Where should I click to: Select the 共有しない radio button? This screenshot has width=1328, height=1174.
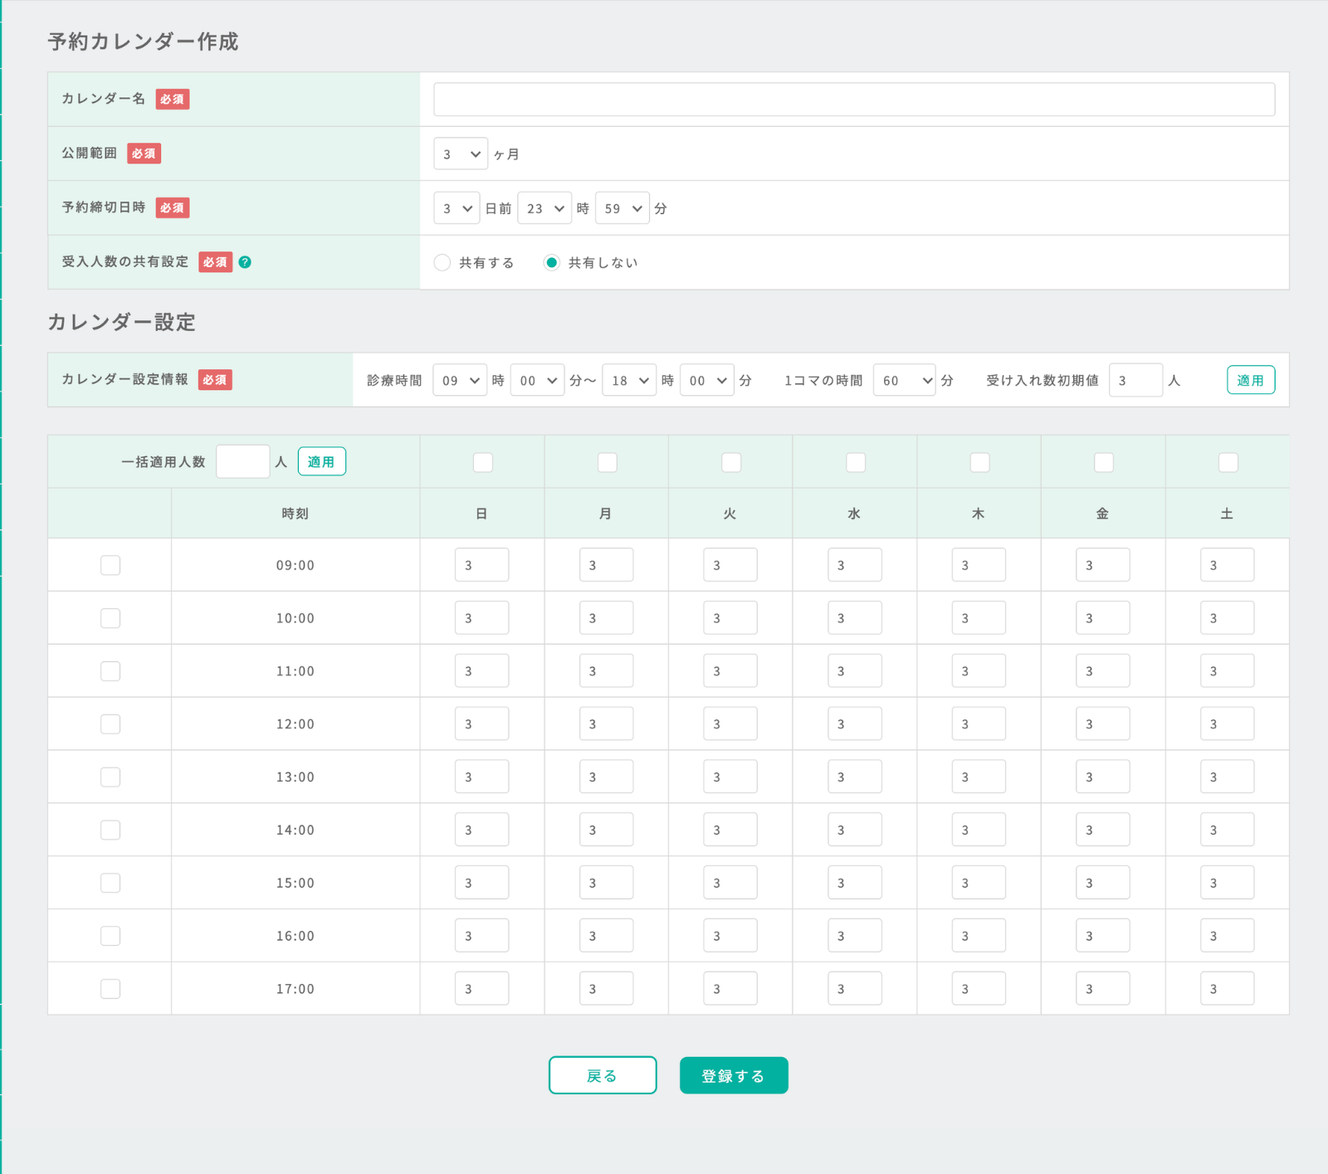(x=551, y=262)
